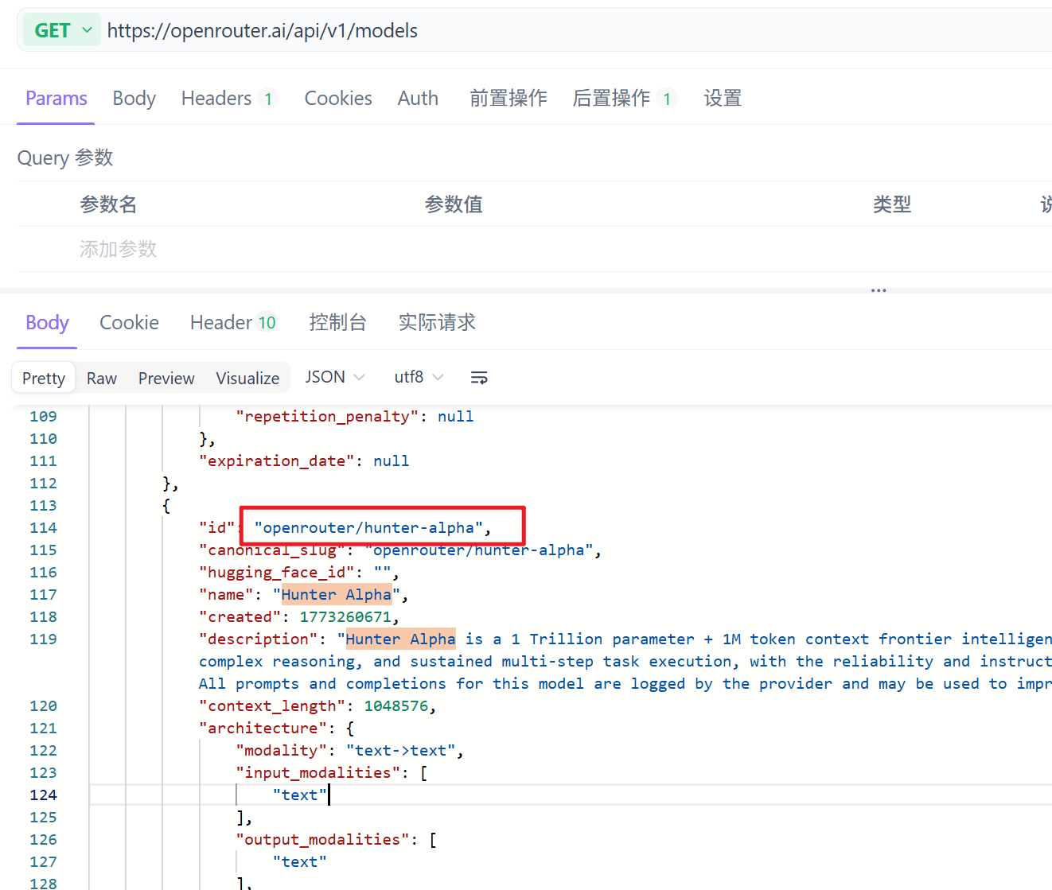Open the request Body tab

[x=134, y=99]
